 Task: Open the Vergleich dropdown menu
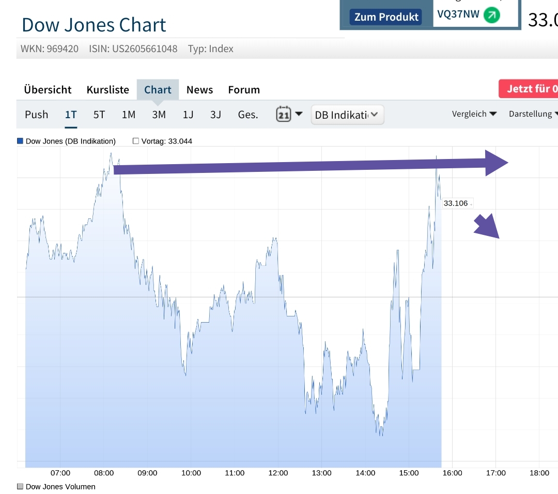pyautogui.click(x=474, y=114)
